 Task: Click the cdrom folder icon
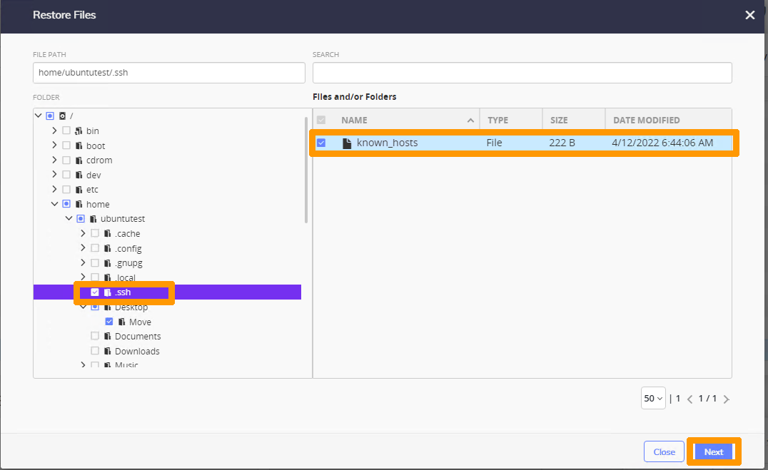click(x=78, y=160)
